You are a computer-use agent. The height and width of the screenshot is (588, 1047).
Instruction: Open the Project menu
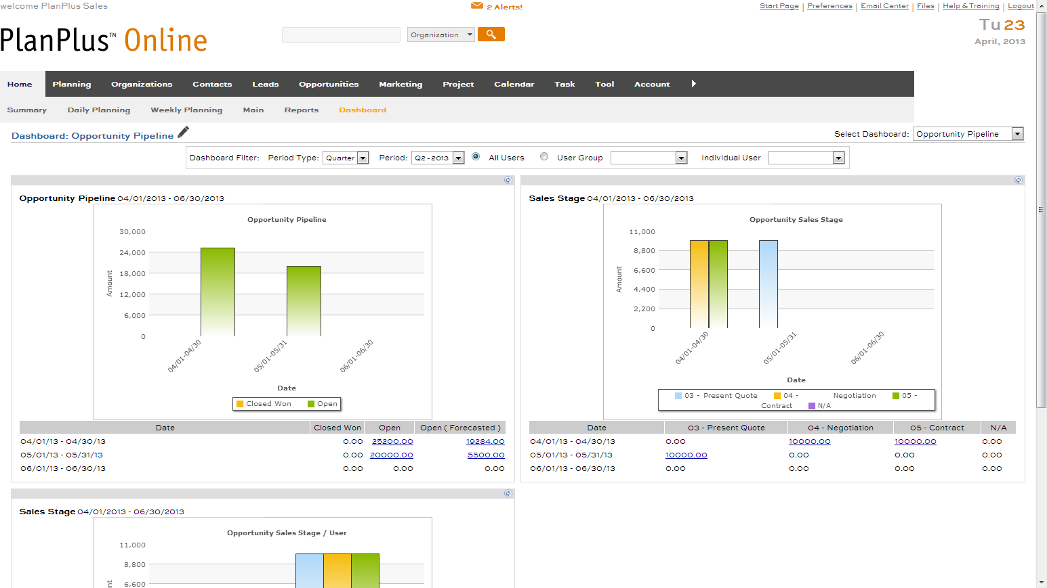tap(458, 85)
